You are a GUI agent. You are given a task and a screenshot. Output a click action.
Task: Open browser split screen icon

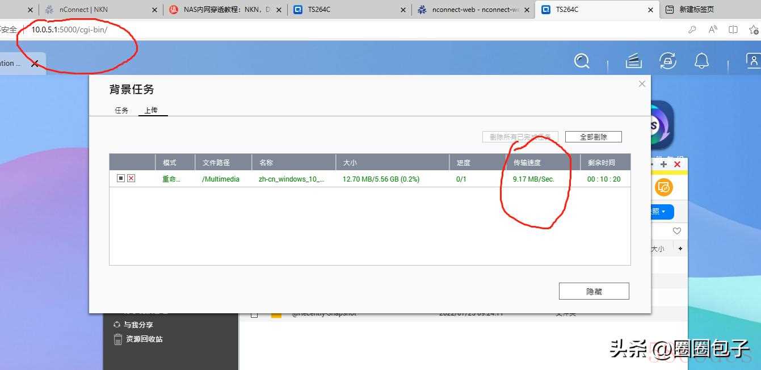733,30
